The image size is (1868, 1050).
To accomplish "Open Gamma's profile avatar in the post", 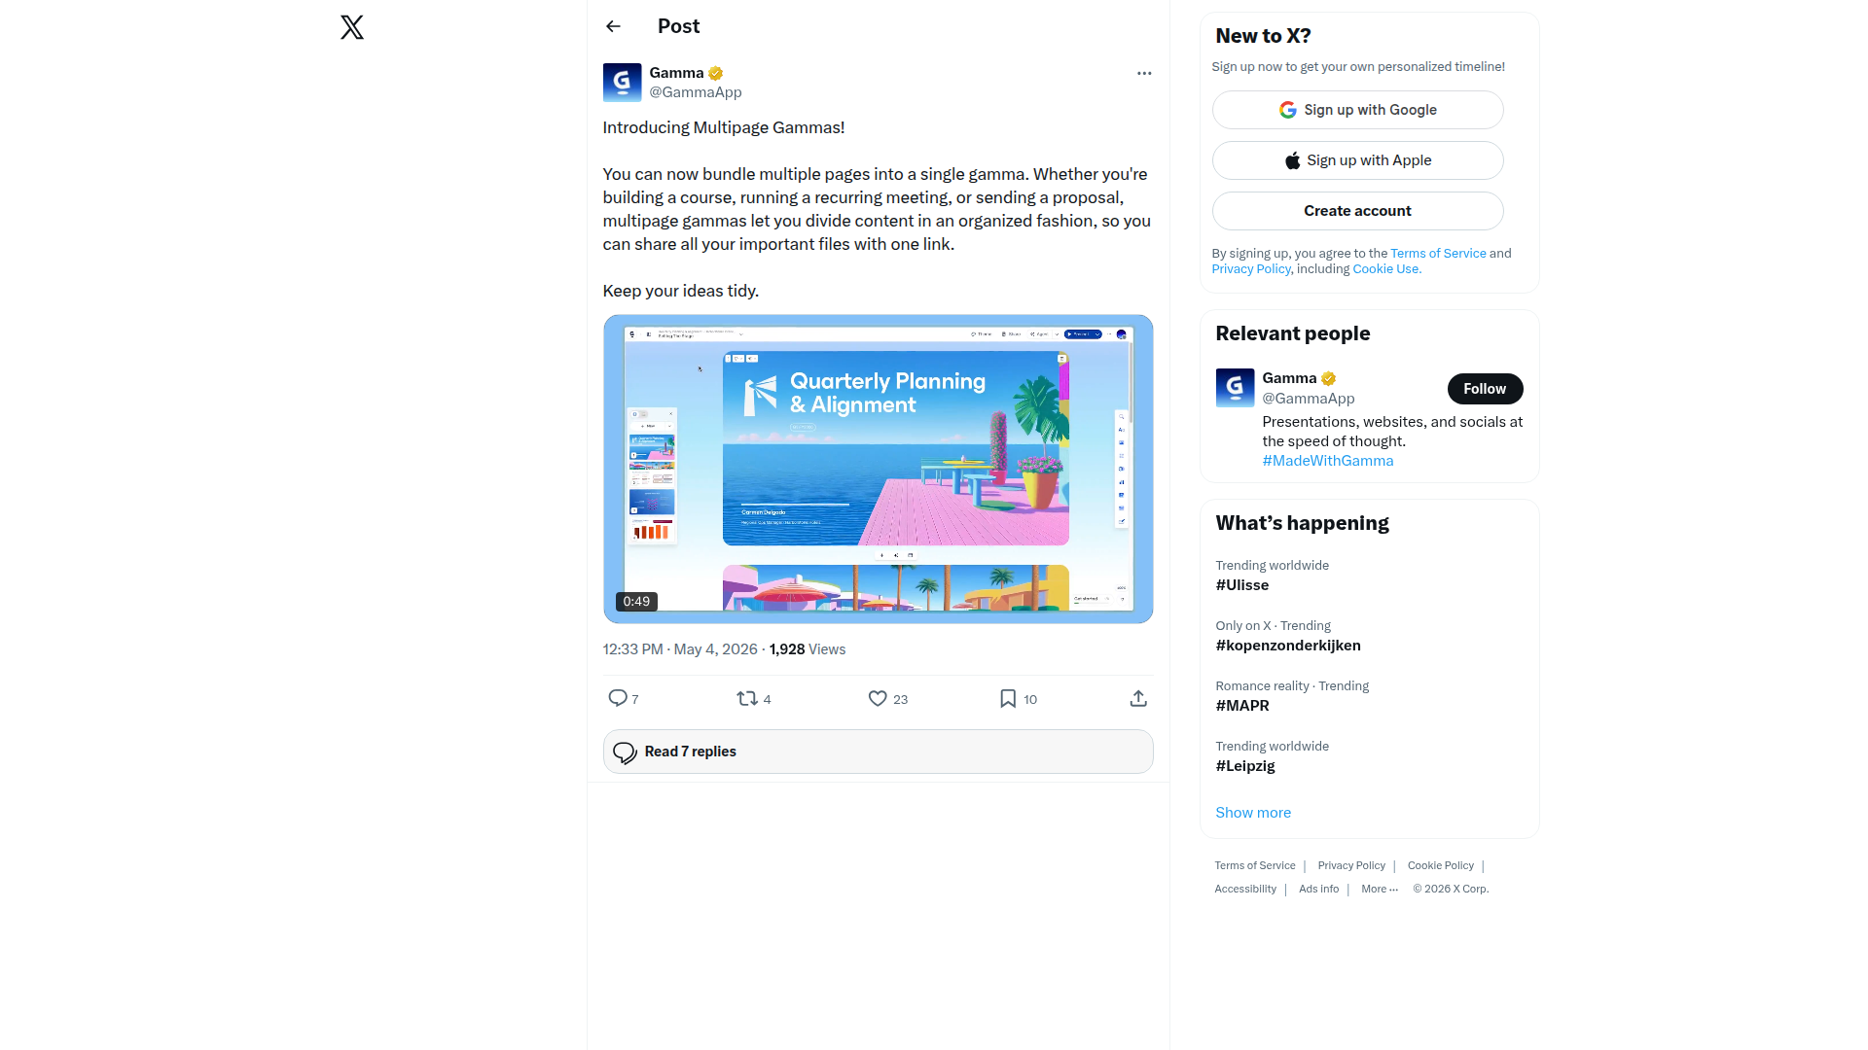I will [622, 83].
